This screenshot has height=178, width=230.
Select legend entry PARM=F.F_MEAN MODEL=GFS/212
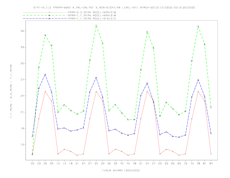[92, 19]
